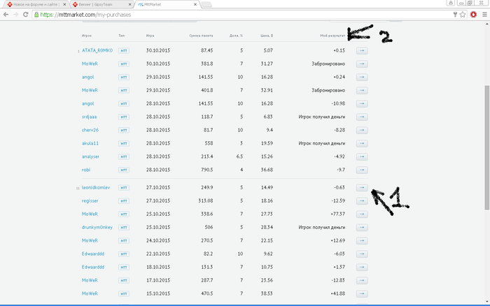The height and width of the screenshot is (306, 490).
Task: Open arrow button for MoWeR 30.10.2015 row
Action: tap(362, 64)
